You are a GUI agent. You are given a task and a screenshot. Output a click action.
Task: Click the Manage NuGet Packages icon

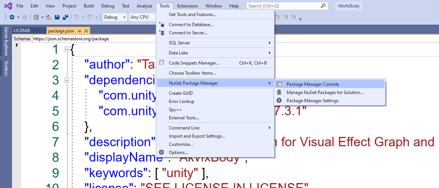pyautogui.click(x=279, y=92)
